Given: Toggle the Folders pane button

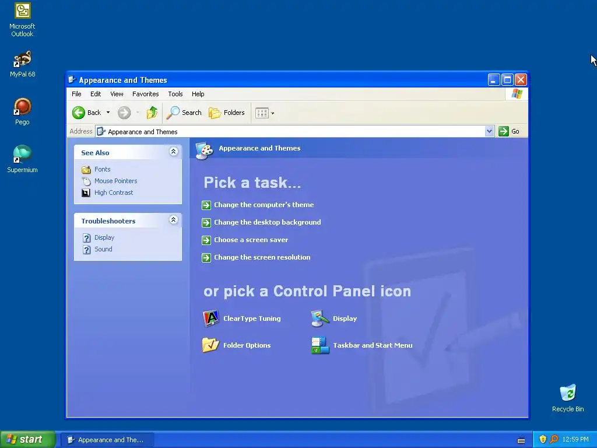Looking at the screenshot, I should [227, 113].
